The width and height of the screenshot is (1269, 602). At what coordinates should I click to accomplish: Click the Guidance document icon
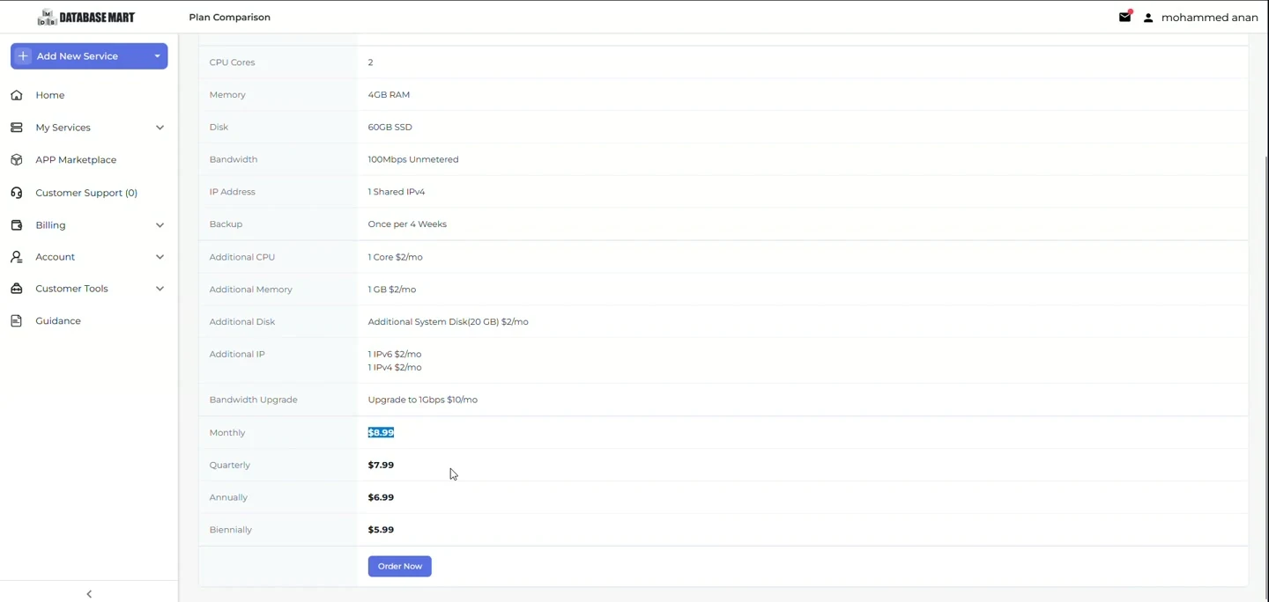(17, 321)
